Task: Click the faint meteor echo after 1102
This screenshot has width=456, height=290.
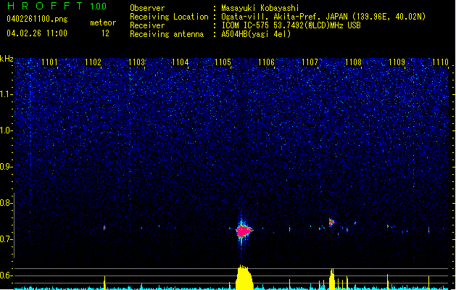Action: (104, 228)
